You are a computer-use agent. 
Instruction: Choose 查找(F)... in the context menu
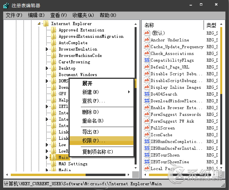102,101
